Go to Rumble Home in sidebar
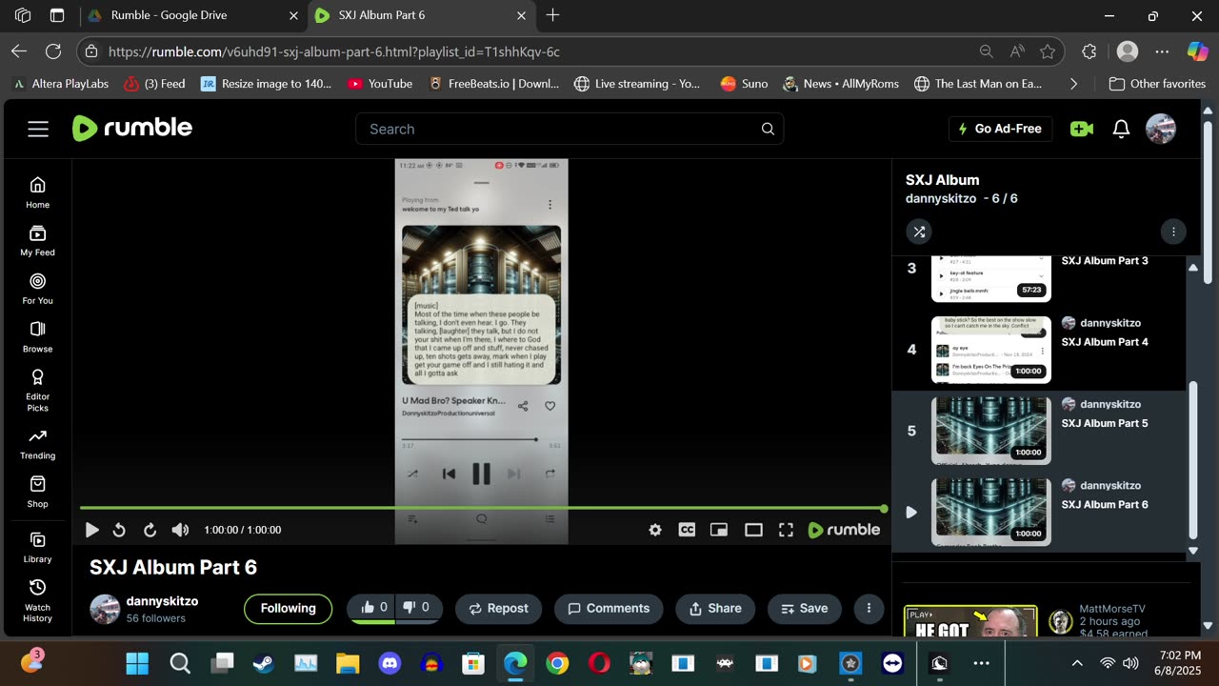1219x686 pixels. (38, 192)
